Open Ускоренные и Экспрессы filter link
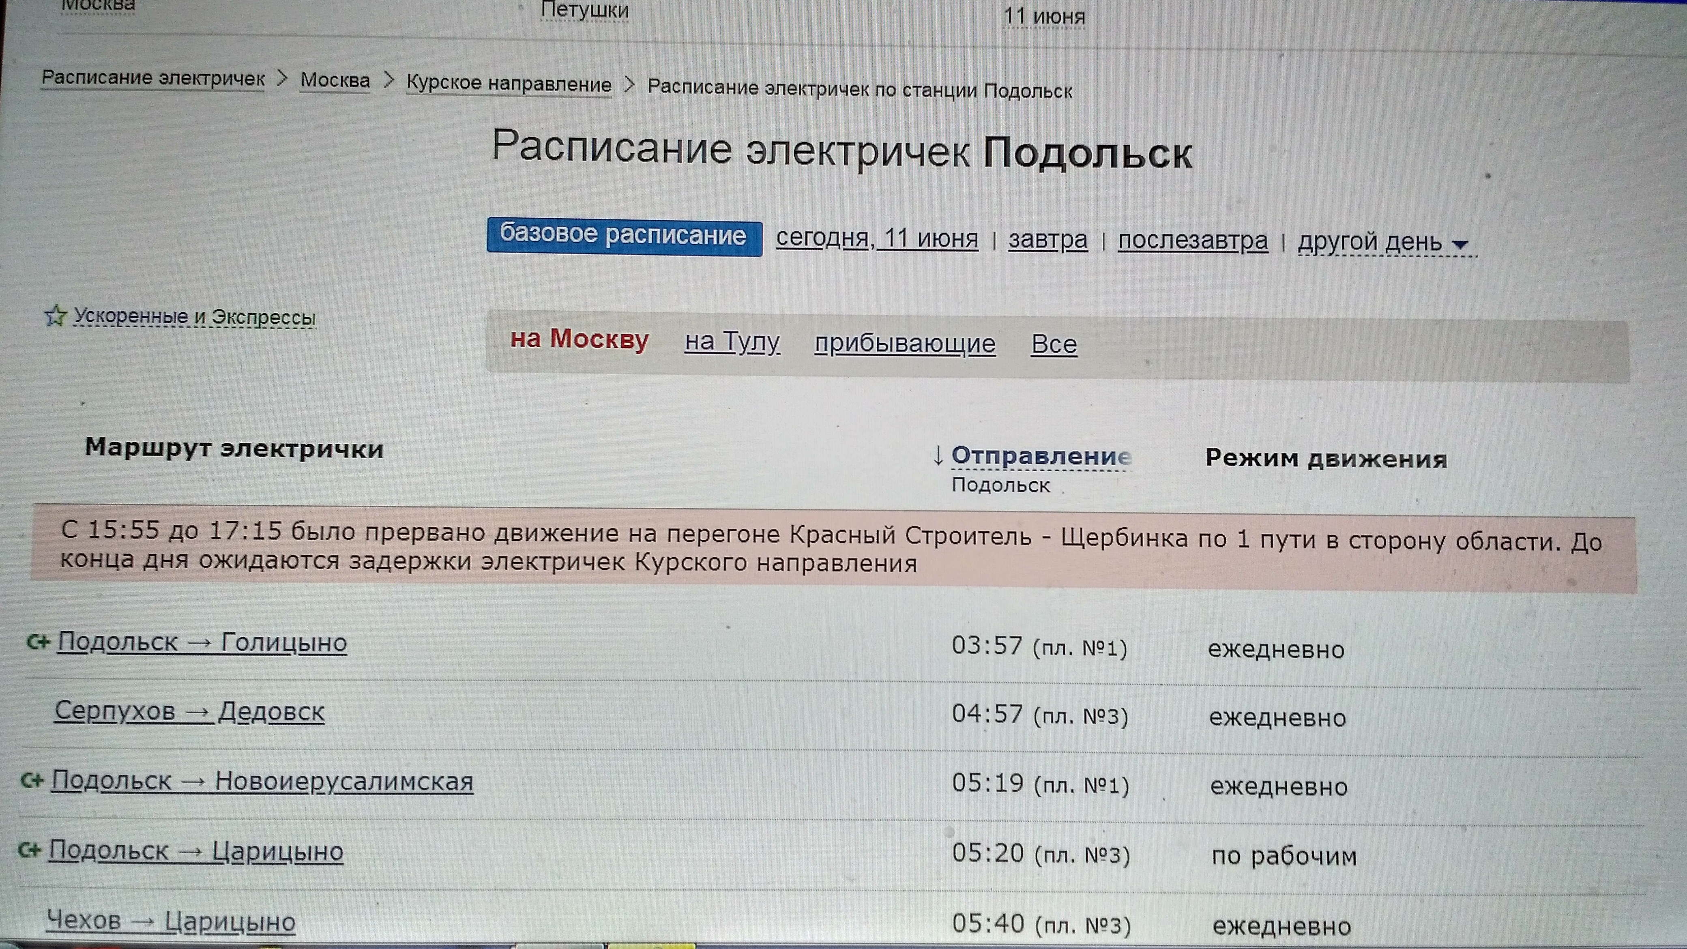 point(194,317)
